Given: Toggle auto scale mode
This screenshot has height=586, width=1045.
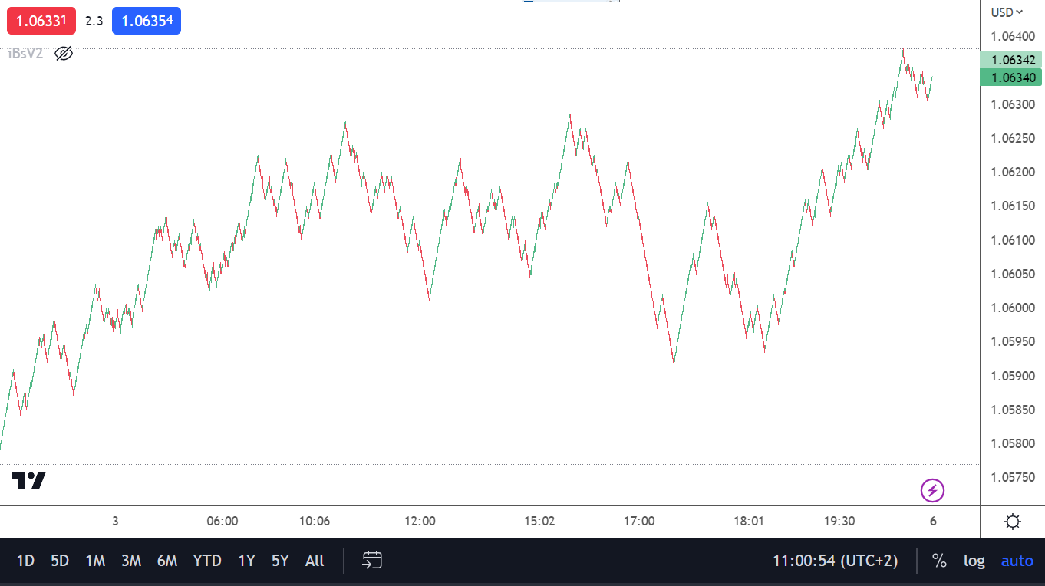Looking at the screenshot, I should click(x=1017, y=561).
